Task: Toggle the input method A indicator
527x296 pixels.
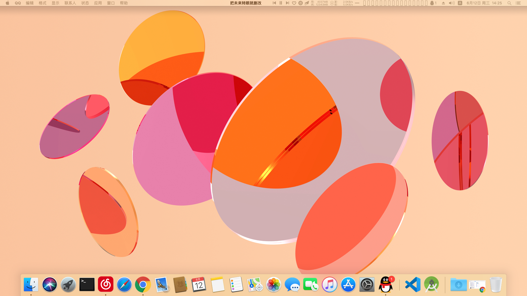Action: click(460, 3)
